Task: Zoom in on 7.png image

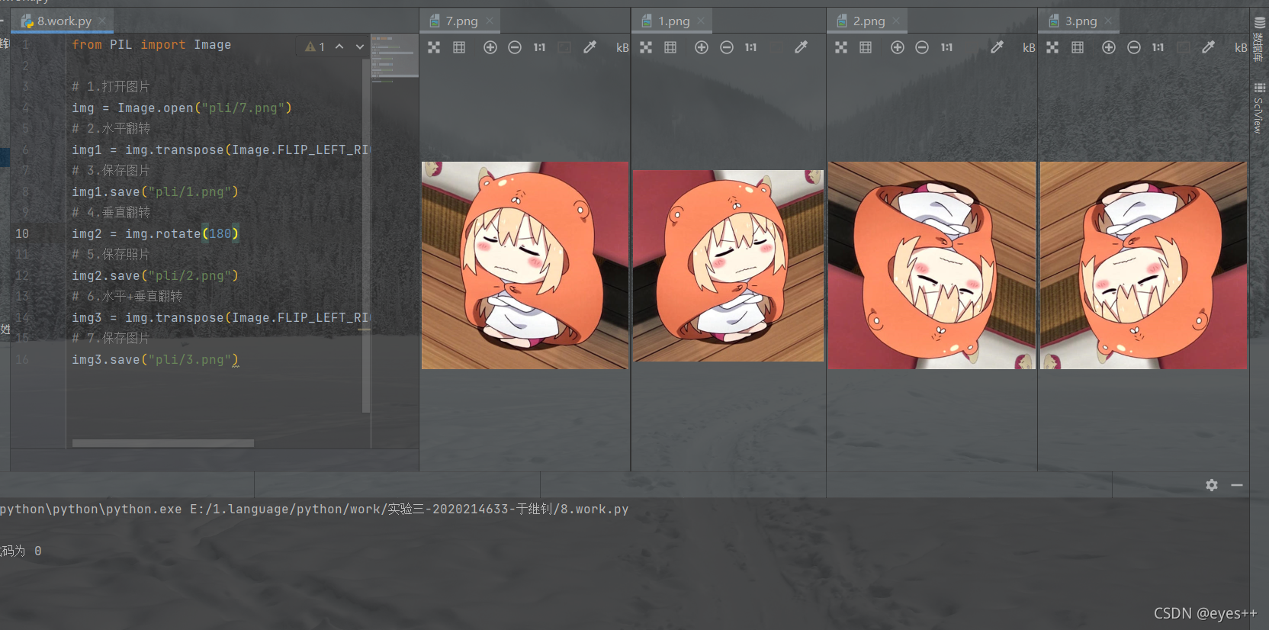Action: coord(490,47)
